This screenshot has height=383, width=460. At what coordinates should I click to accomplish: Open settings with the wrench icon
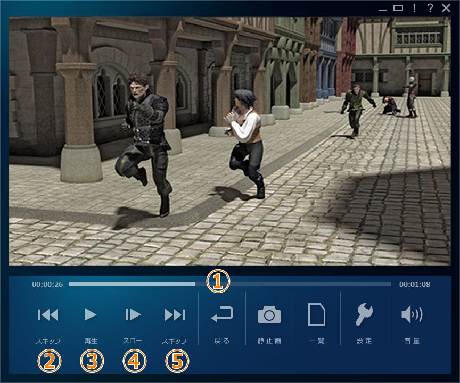tap(365, 315)
